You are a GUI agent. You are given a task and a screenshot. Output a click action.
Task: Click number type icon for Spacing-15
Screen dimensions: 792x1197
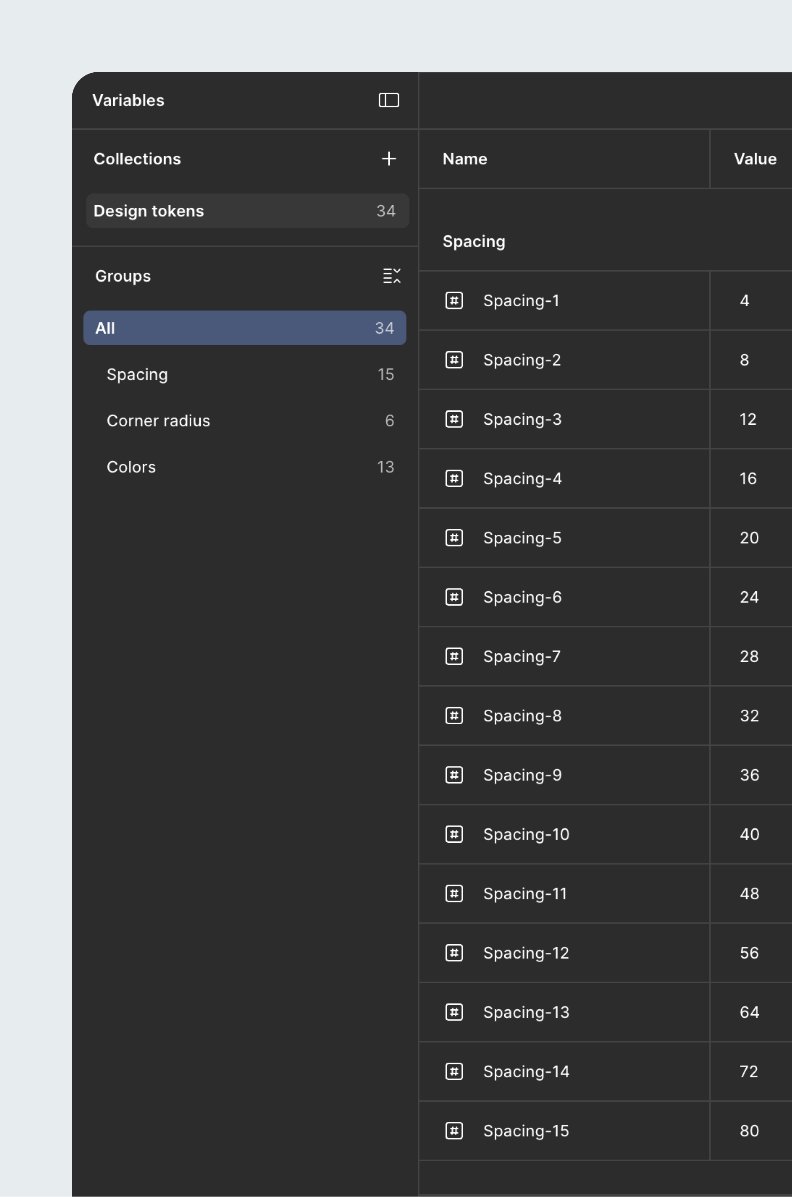pyautogui.click(x=453, y=1131)
